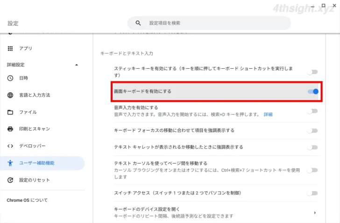This screenshot has width=340, height=223.
Task: Click 音声入力を有効にする label
Action: pyautogui.click(x=136, y=108)
